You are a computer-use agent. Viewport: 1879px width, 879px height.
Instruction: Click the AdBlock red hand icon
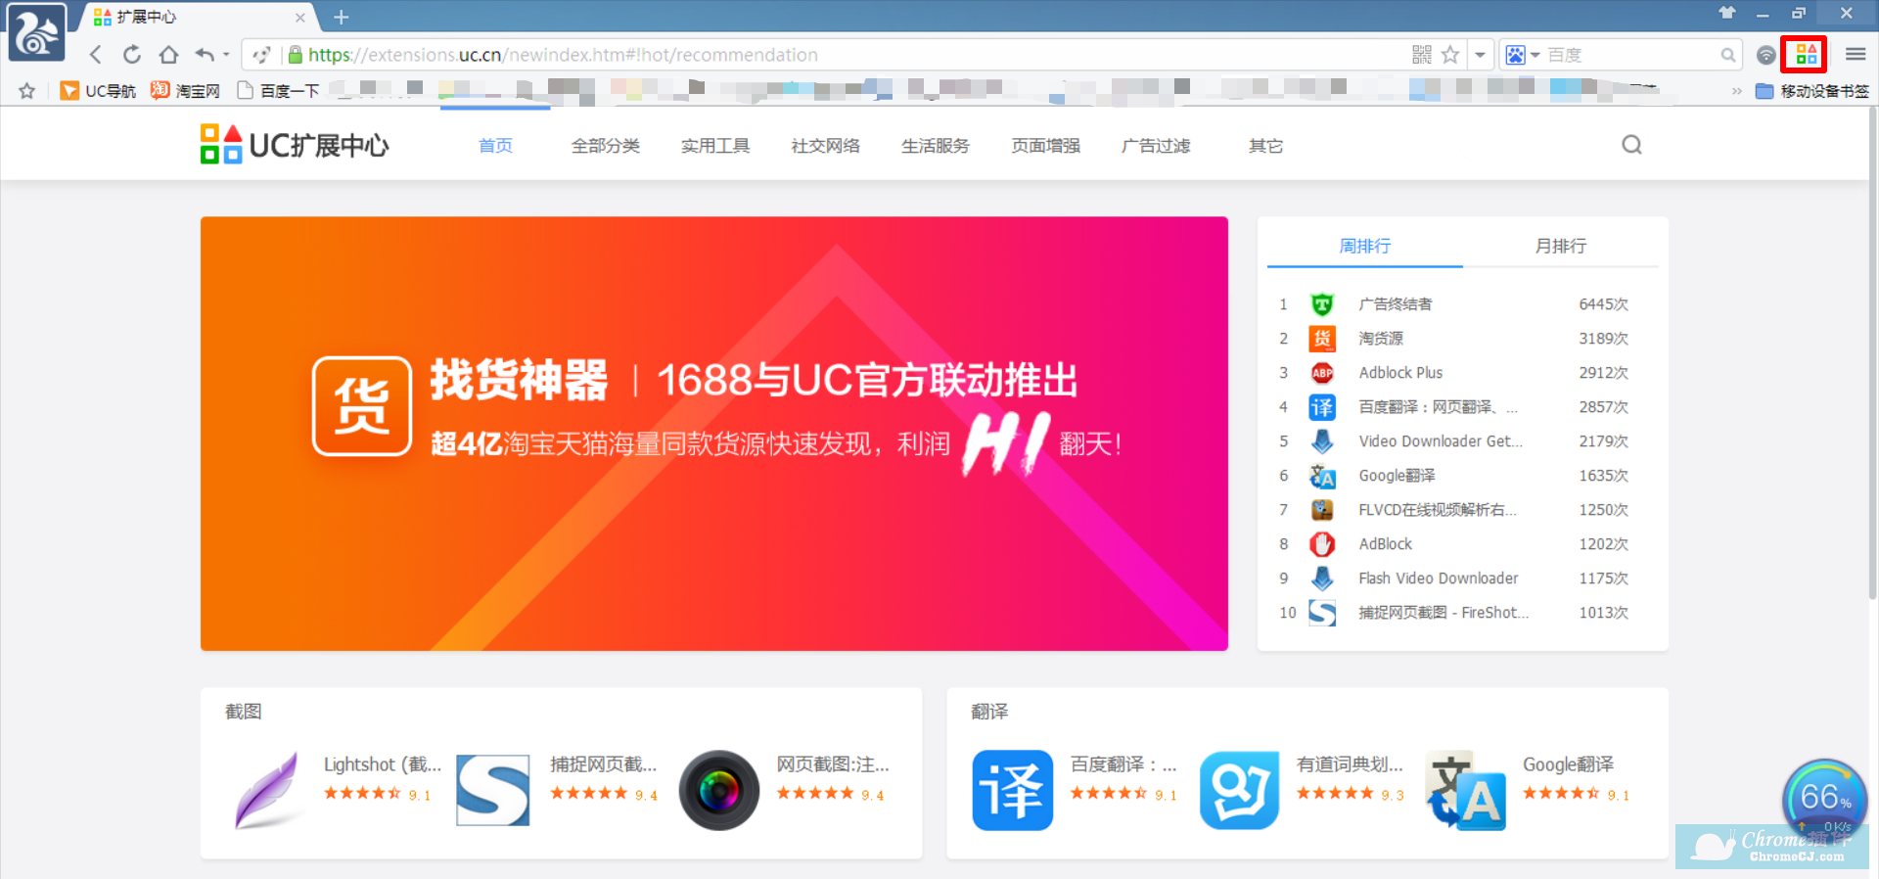click(x=1322, y=544)
